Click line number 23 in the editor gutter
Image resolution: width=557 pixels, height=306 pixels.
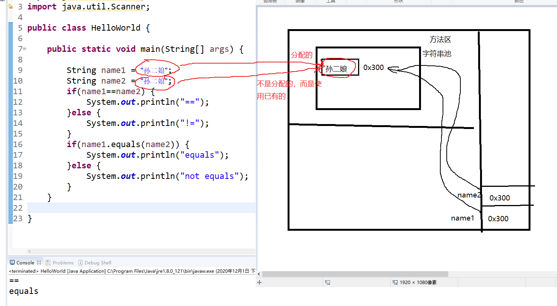(x=18, y=219)
